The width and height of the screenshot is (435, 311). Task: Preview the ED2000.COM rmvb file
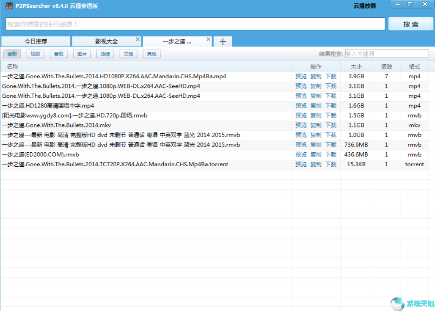click(x=301, y=154)
